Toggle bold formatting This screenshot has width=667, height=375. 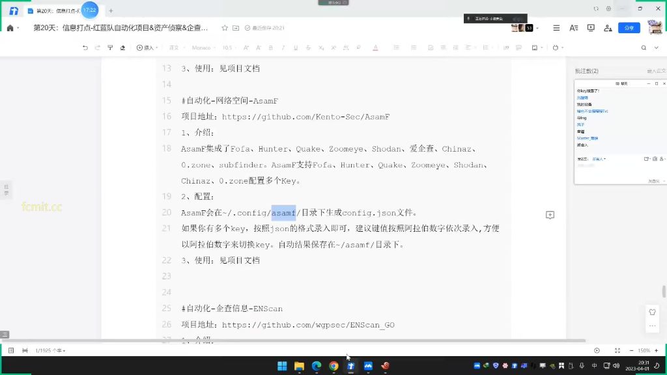(x=270, y=48)
